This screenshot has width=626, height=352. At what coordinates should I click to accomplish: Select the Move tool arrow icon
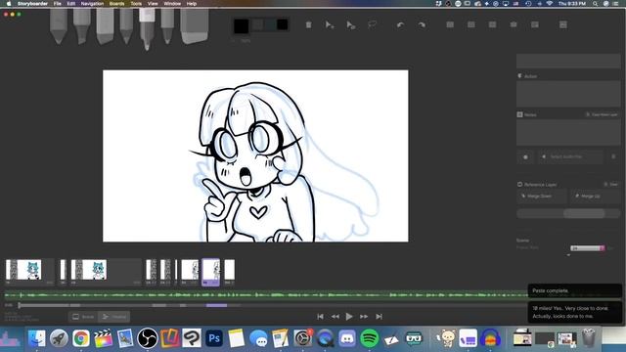330,24
